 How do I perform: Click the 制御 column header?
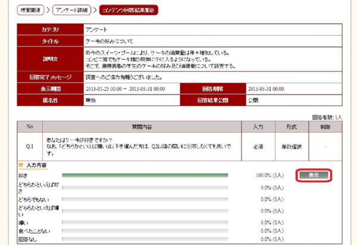click(x=326, y=126)
